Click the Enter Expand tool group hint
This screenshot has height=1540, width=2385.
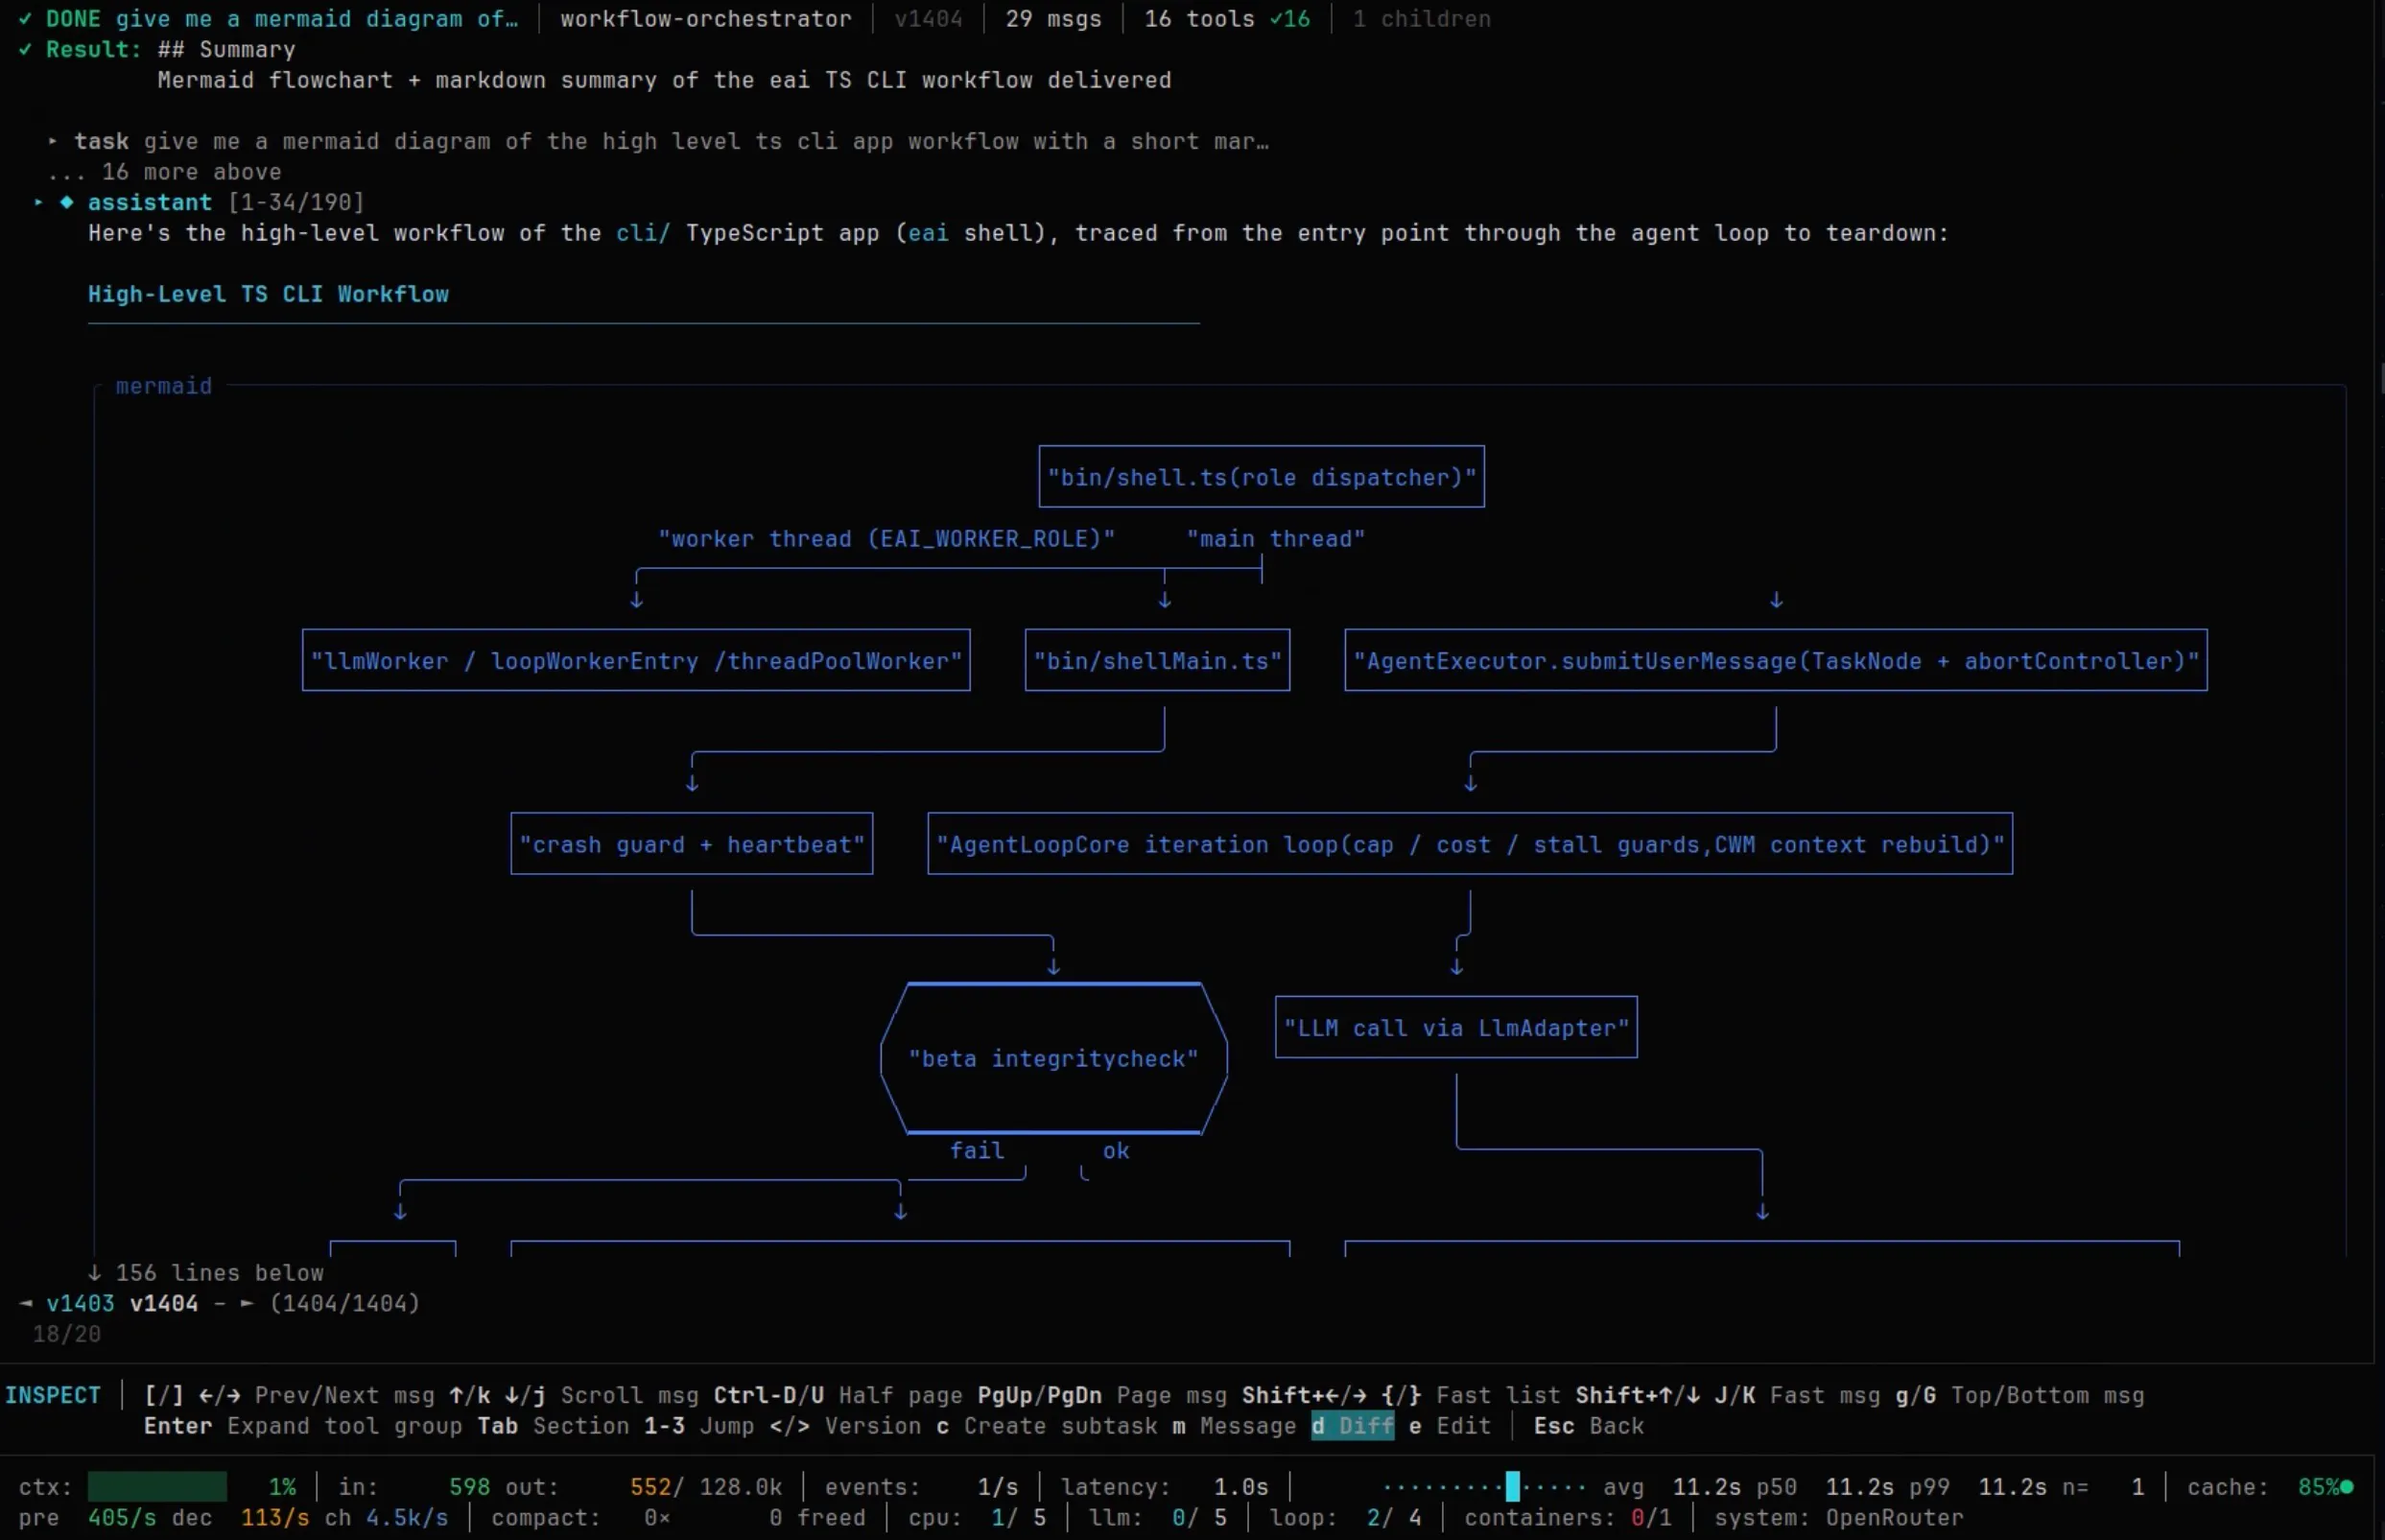coord(303,1426)
